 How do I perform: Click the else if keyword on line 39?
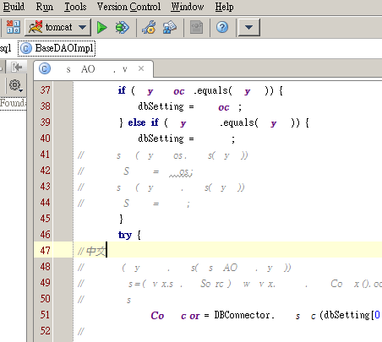tap(144, 122)
